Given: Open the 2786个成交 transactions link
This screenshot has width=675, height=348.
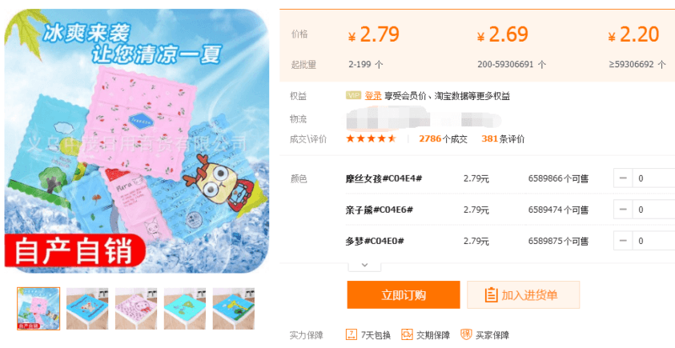Looking at the screenshot, I should [x=443, y=139].
